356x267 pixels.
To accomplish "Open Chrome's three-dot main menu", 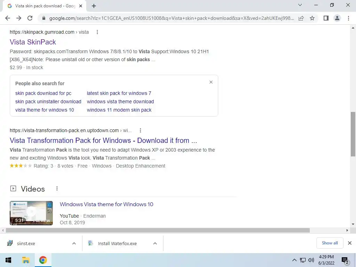I will point(348,18).
